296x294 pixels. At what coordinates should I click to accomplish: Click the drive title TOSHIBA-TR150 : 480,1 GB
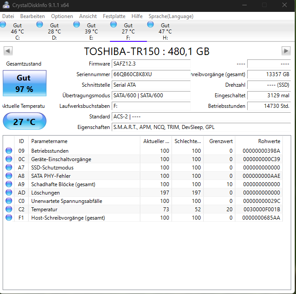146,51
